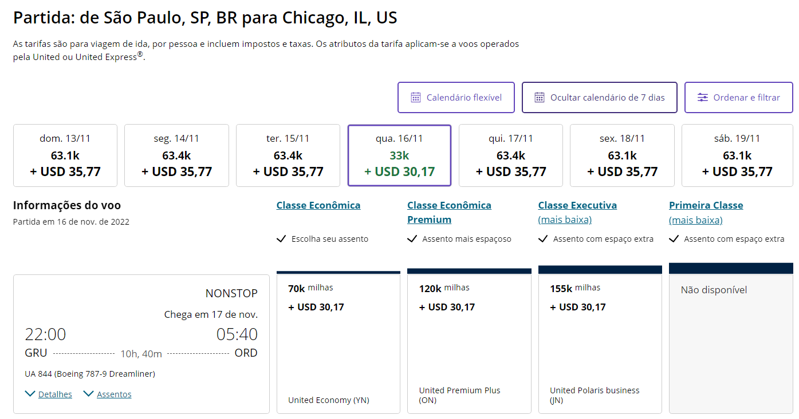Viewport: 799px width, 419px height.
Task: Expand the Assentos section
Action: [113, 393]
